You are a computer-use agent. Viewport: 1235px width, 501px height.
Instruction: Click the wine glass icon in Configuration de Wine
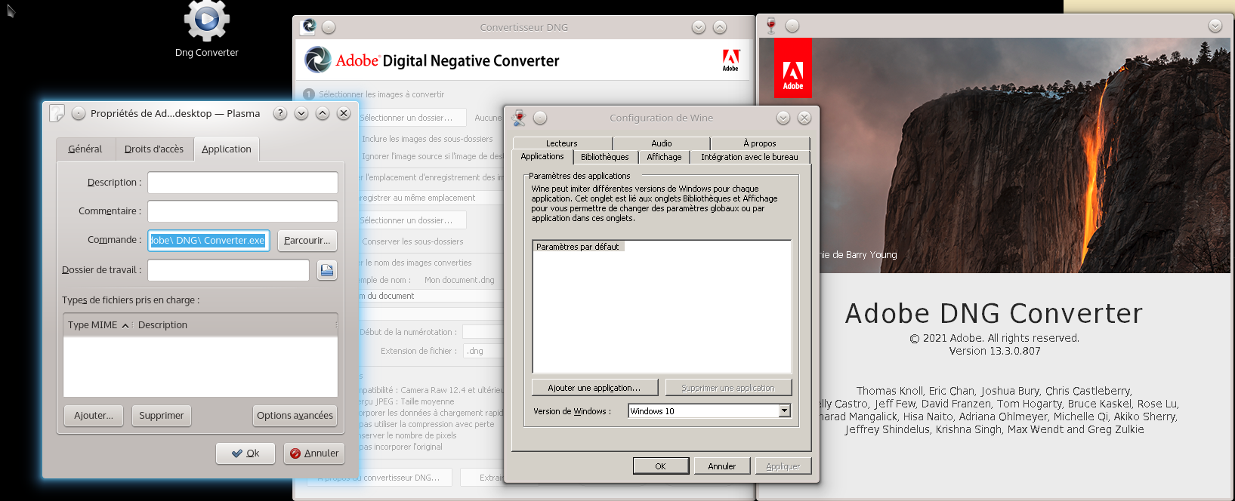click(519, 118)
